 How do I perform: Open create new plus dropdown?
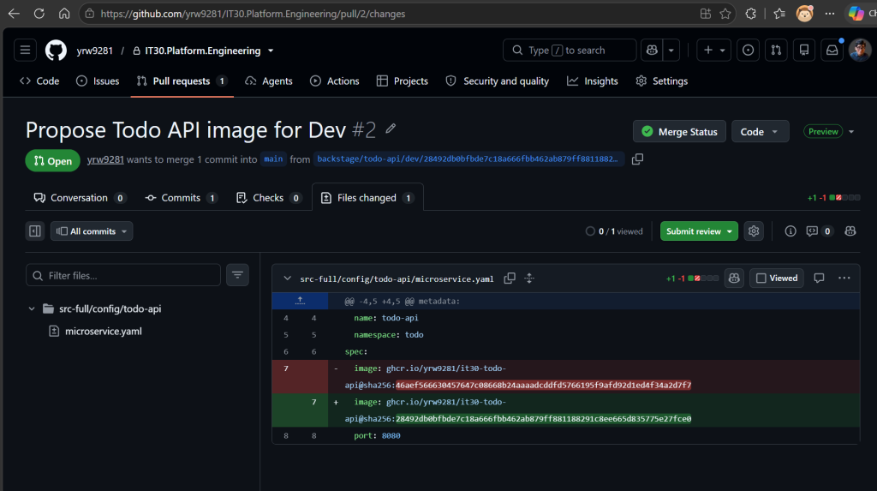click(713, 51)
